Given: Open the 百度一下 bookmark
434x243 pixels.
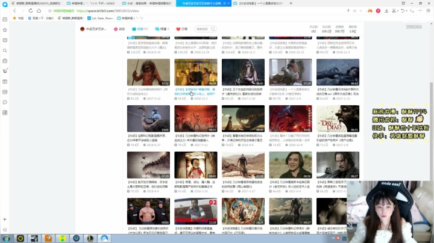Looking at the screenshot, I should (x=41, y=18).
